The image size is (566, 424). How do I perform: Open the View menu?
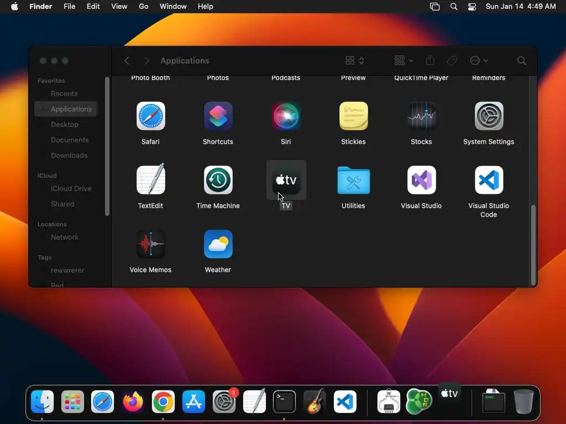(119, 7)
